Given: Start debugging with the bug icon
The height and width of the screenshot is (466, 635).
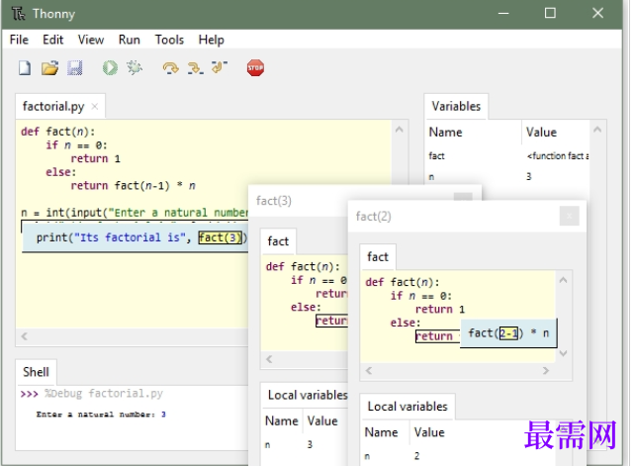Looking at the screenshot, I should [x=135, y=67].
